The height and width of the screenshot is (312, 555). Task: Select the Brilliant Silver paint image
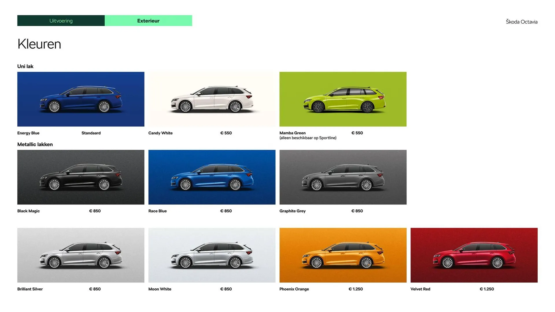(81, 255)
